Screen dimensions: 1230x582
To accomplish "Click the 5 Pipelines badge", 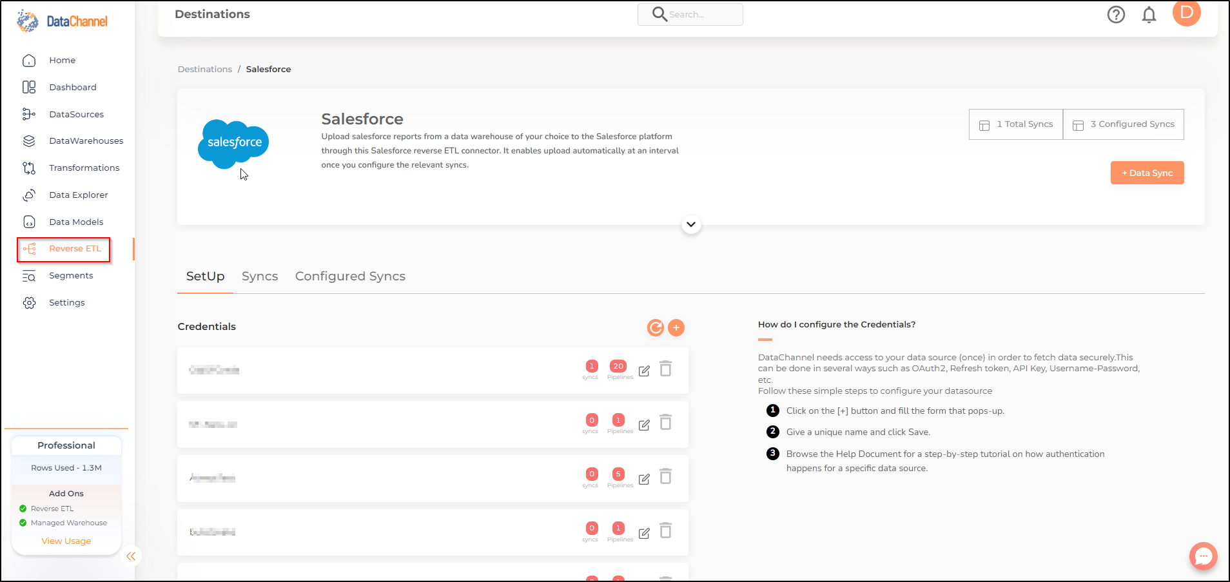I will click(618, 474).
